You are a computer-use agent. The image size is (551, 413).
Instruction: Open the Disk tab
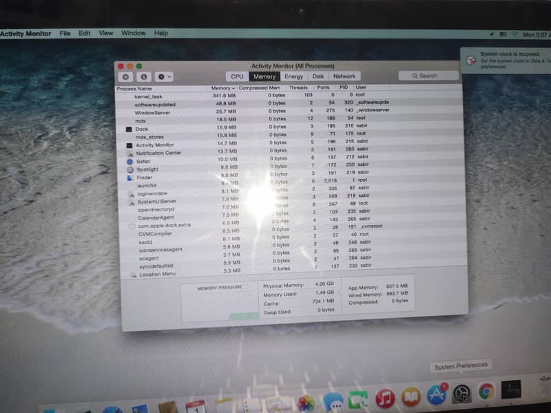(318, 76)
